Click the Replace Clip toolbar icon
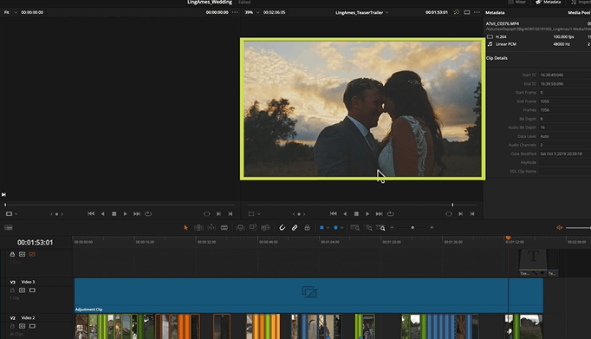 266,228
